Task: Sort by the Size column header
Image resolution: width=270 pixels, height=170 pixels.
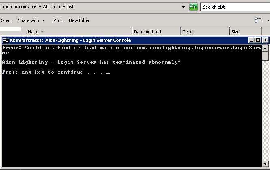Action: coord(246,32)
